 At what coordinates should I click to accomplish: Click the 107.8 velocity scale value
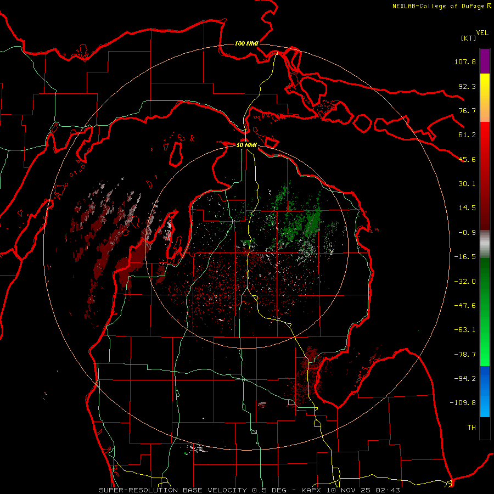pos(465,61)
